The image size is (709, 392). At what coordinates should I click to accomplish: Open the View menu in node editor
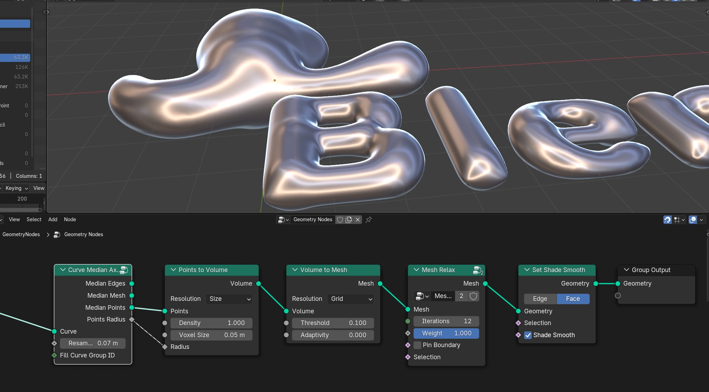pyautogui.click(x=14, y=219)
